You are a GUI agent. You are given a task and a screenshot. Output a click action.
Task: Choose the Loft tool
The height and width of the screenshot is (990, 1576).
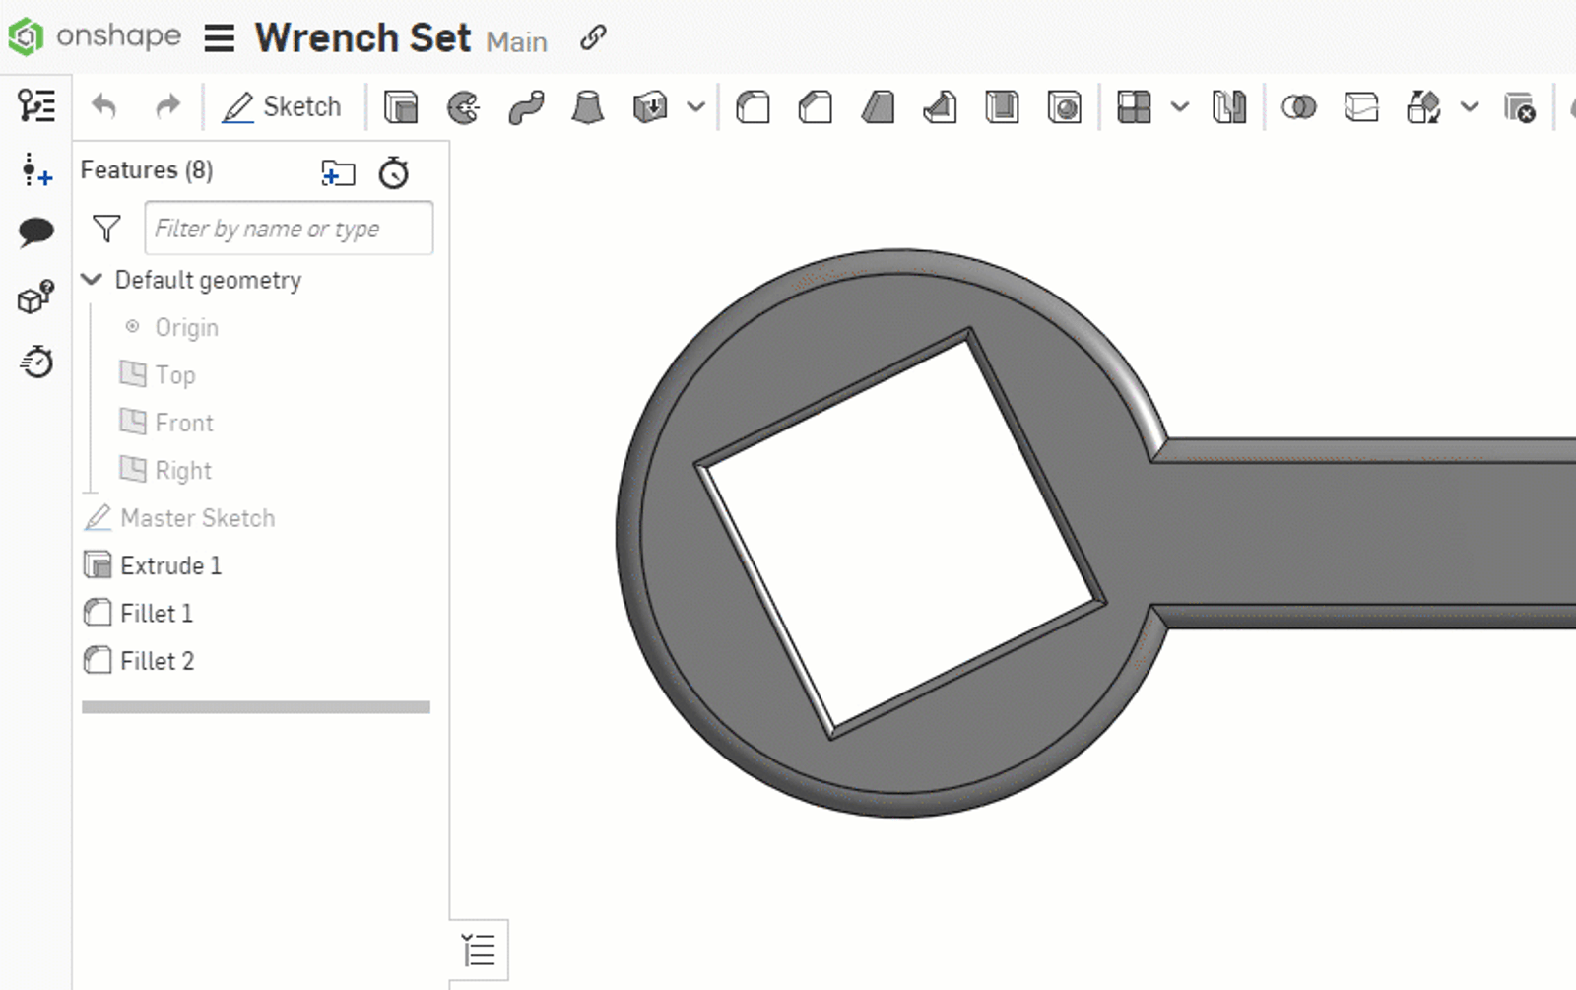(587, 106)
